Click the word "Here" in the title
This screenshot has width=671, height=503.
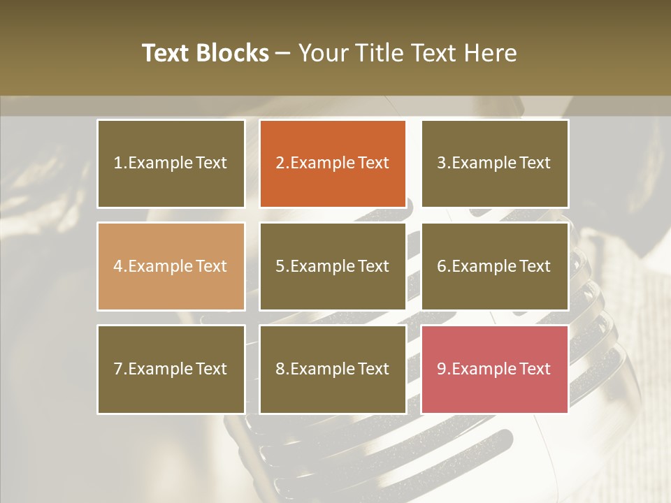click(490, 53)
